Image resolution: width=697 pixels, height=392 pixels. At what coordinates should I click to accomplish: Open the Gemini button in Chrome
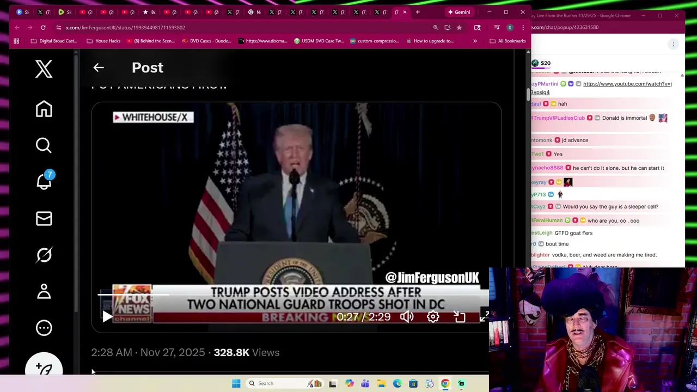coord(459,12)
